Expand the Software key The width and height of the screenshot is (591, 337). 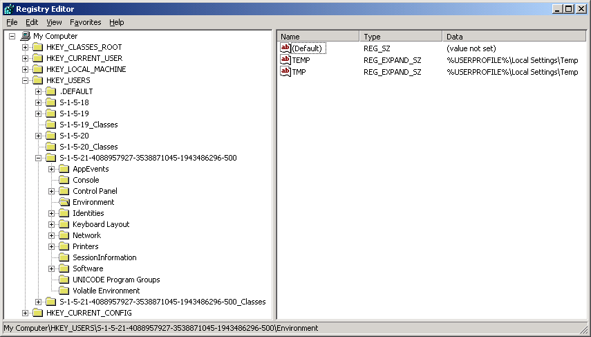pyautogui.click(x=52, y=268)
